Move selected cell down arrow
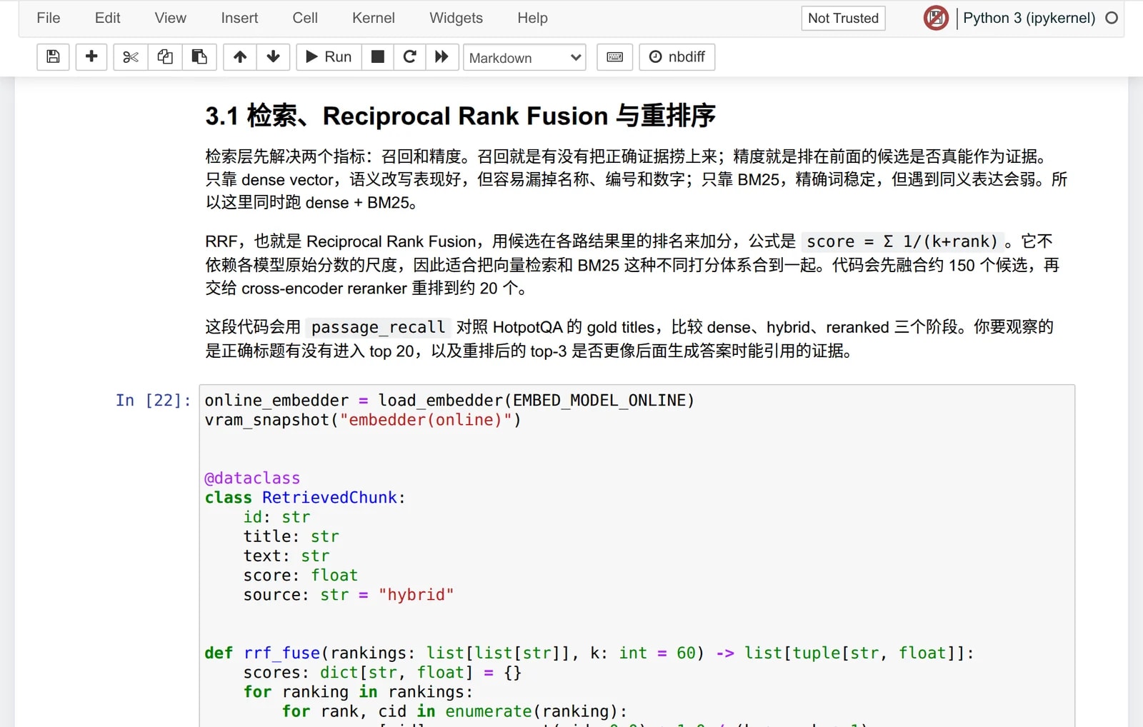Screen dimensions: 1143x727 point(273,57)
